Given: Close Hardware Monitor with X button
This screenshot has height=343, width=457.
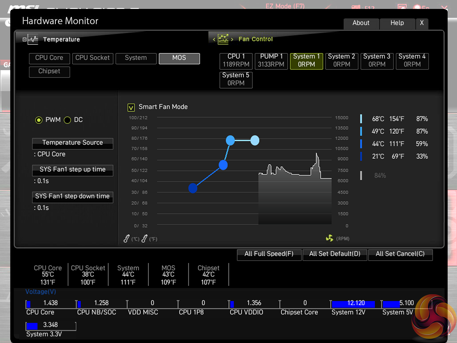Looking at the screenshot, I should coord(421,23).
